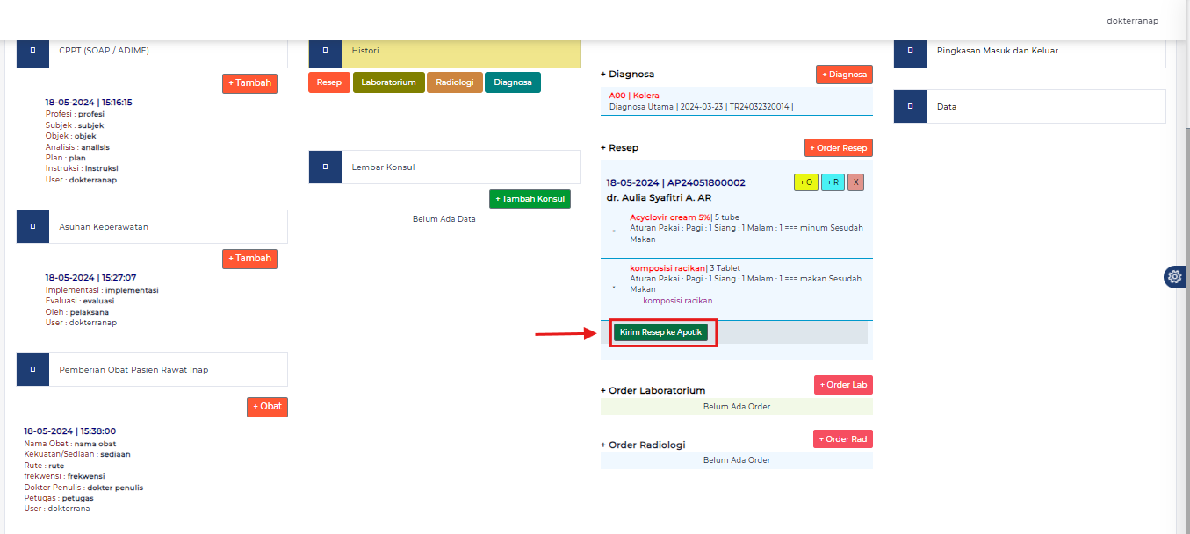Viewport: 1190px width, 534px height.
Task: Select the Diagnosa history tab
Action: (x=512, y=82)
